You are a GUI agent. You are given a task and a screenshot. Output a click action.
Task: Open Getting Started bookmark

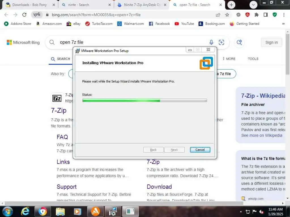(x=244, y=24)
